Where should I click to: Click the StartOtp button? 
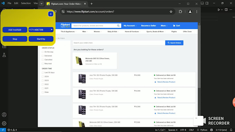(41, 39)
